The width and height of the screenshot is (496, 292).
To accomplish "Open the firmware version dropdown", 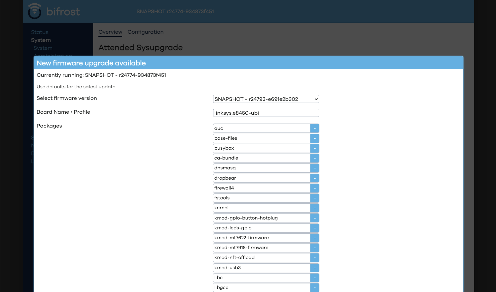I will pos(266,99).
